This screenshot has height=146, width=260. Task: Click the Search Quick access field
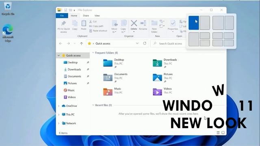point(169,43)
